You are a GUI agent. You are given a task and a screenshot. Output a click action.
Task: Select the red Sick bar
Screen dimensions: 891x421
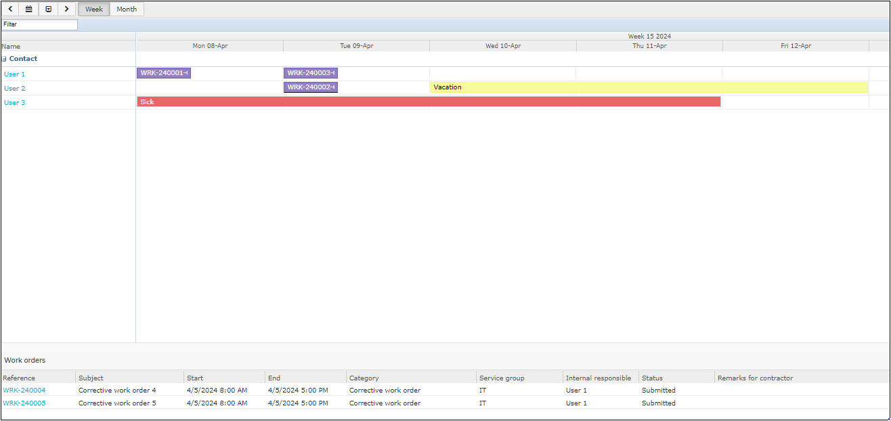[429, 102]
